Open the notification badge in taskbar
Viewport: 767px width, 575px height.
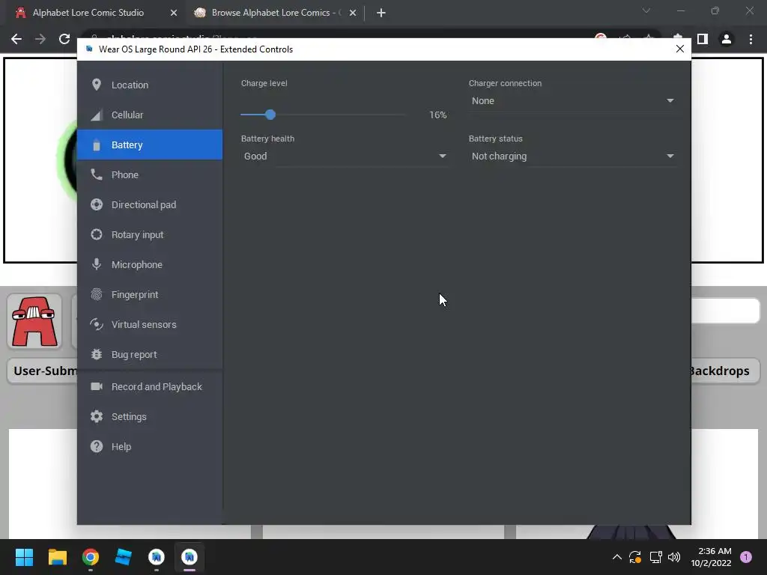click(x=746, y=557)
